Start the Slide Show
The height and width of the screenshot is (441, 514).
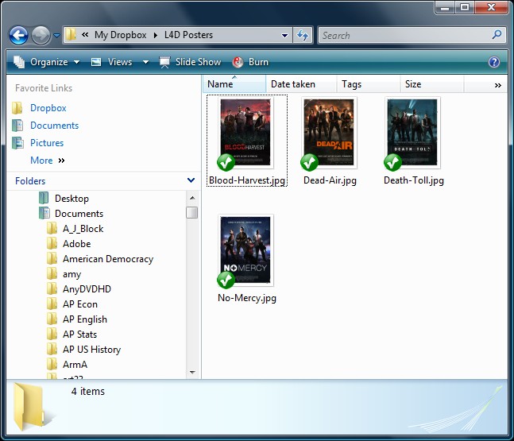pos(190,62)
